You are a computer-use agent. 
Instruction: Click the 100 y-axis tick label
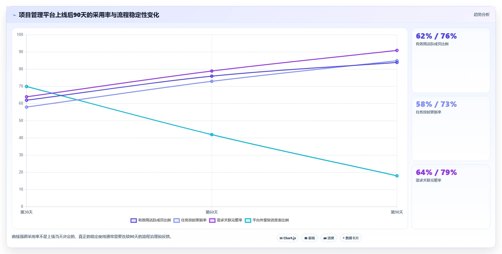[20, 35]
